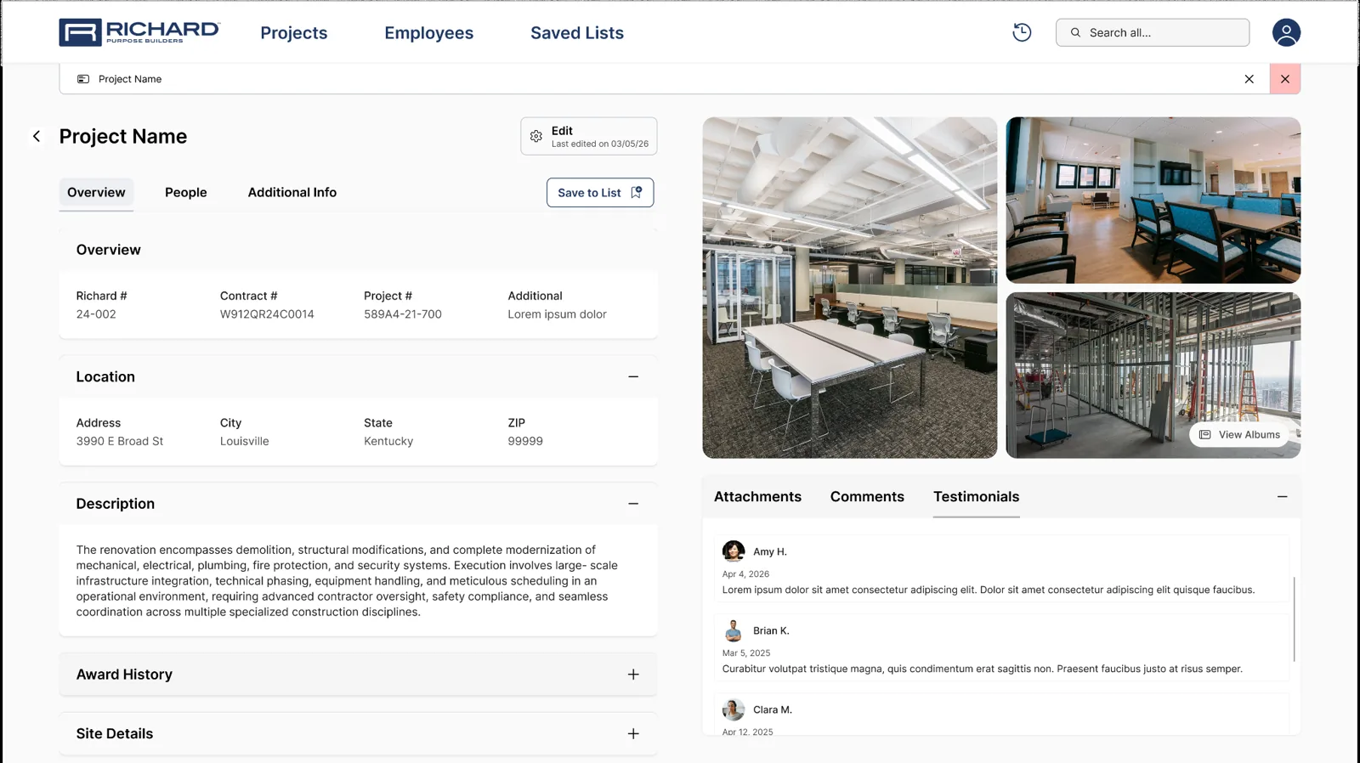Image resolution: width=1360 pixels, height=763 pixels.
Task: Open the user profile avatar
Action: coord(1286,32)
